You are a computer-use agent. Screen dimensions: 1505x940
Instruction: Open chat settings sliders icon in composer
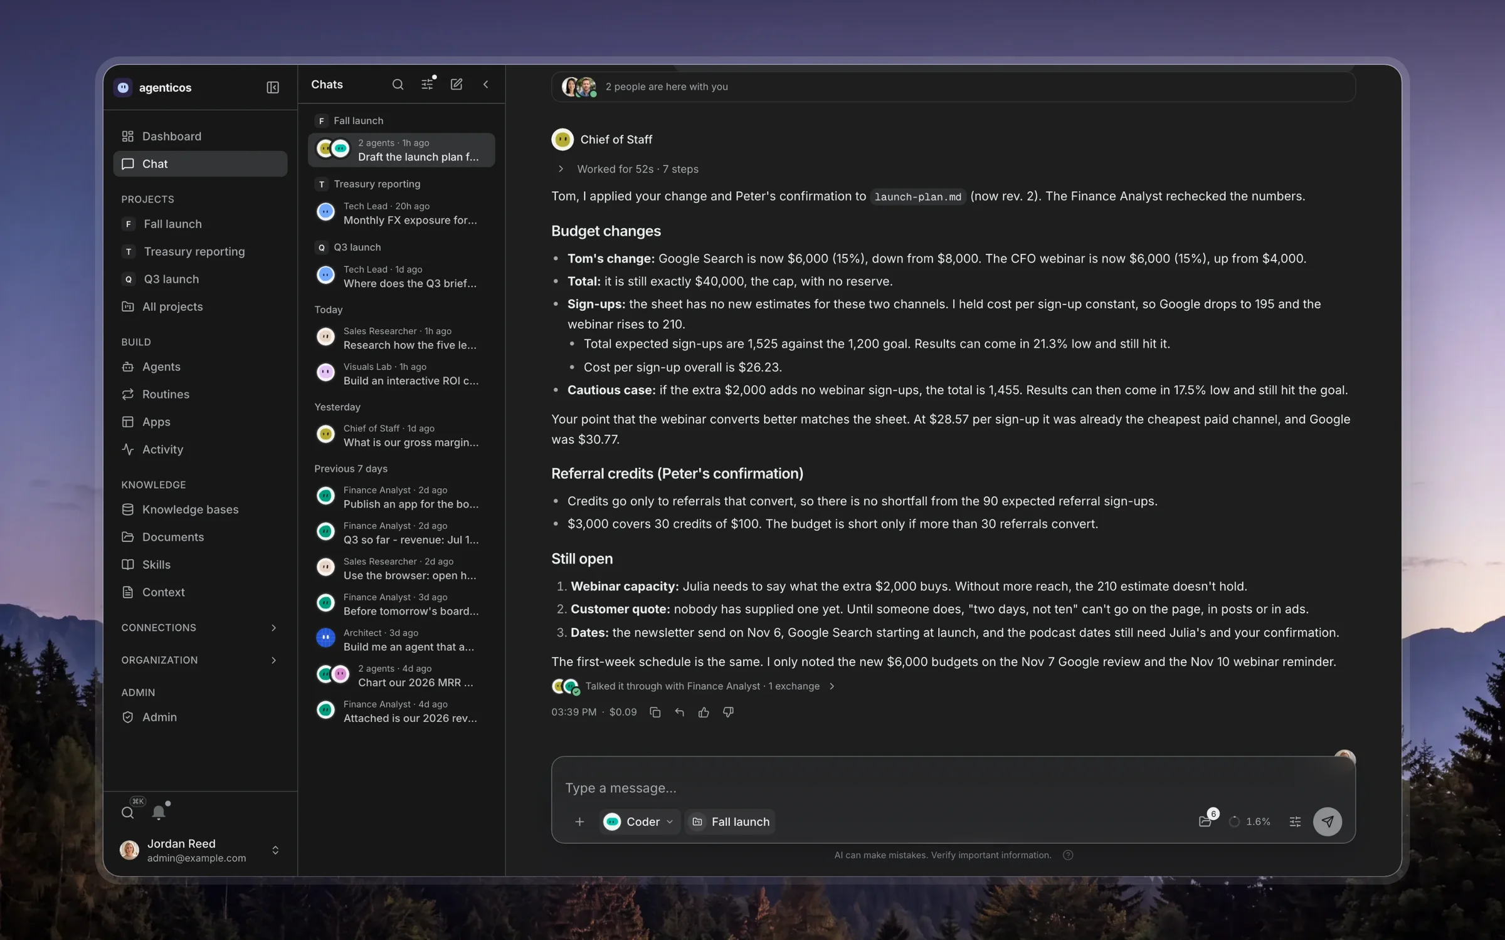[1295, 822]
